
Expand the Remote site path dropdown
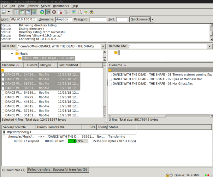click(x=210, y=46)
